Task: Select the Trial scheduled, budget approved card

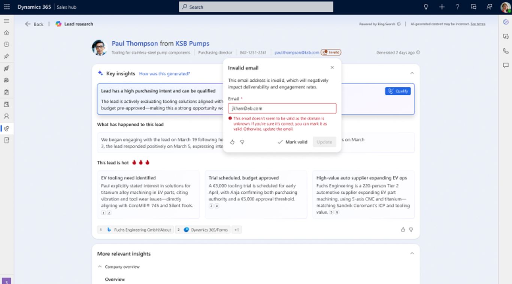Action: (x=256, y=194)
